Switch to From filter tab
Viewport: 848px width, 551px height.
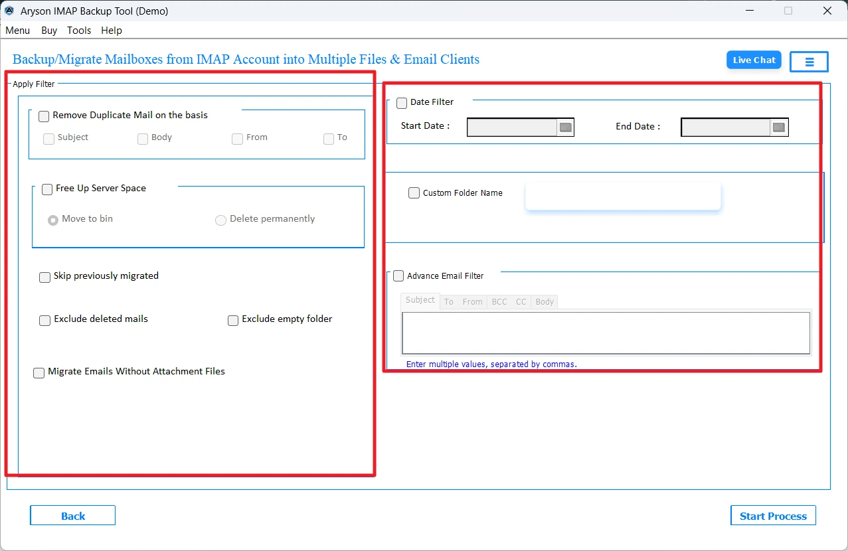click(473, 302)
